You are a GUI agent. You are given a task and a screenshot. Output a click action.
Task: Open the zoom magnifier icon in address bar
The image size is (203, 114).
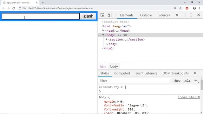click(x=175, y=8)
